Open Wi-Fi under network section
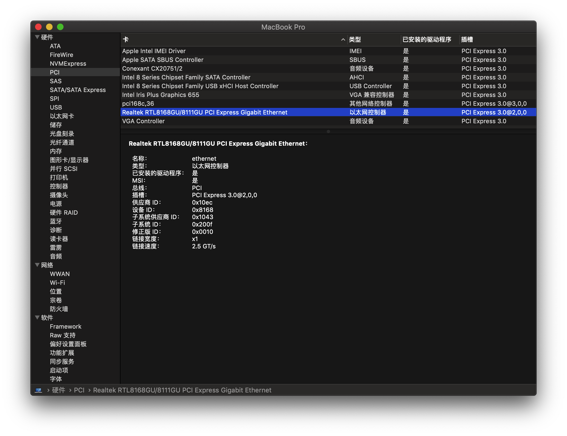 pyautogui.click(x=58, y=283)
